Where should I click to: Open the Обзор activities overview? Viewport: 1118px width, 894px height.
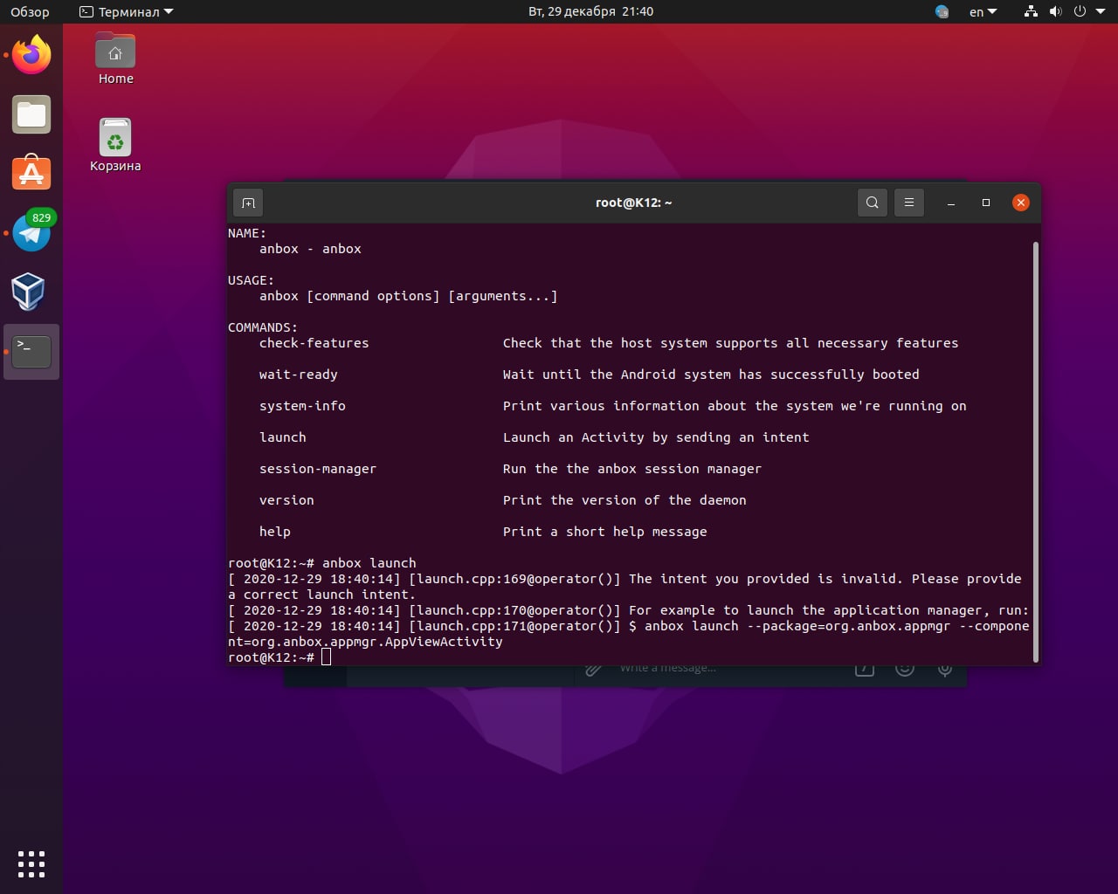[x=30, y=11]
